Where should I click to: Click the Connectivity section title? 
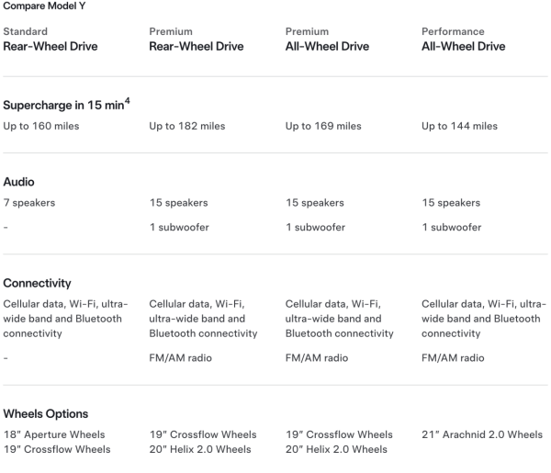39,281
